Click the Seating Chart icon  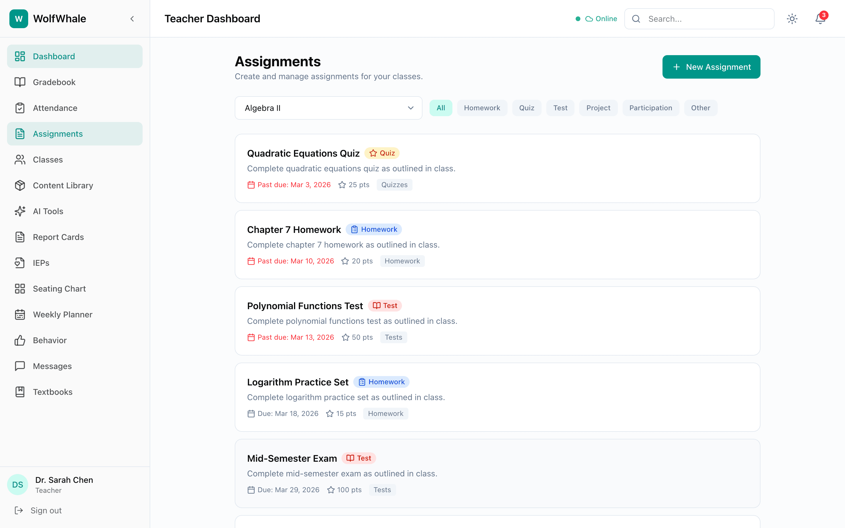pos(20,288)
